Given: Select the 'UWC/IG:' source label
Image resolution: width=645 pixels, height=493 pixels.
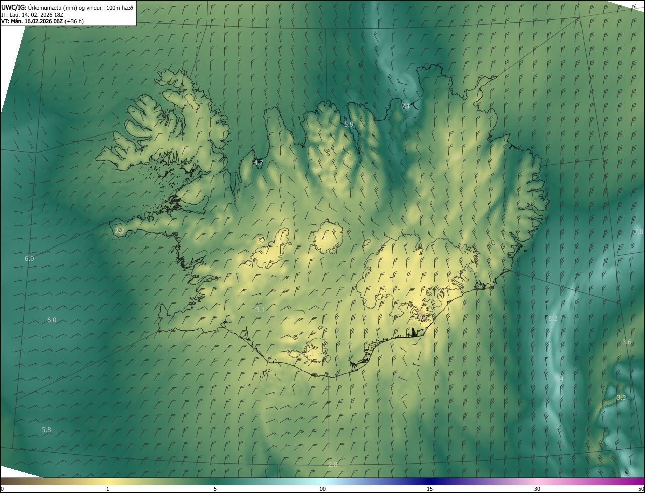Looking at the screenshot, I should [13, 7].
